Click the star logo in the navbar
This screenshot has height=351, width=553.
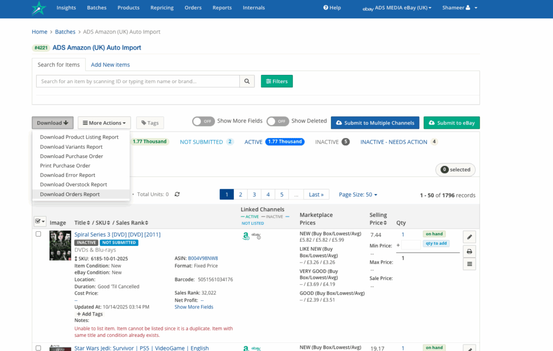(x=39, y=8)
